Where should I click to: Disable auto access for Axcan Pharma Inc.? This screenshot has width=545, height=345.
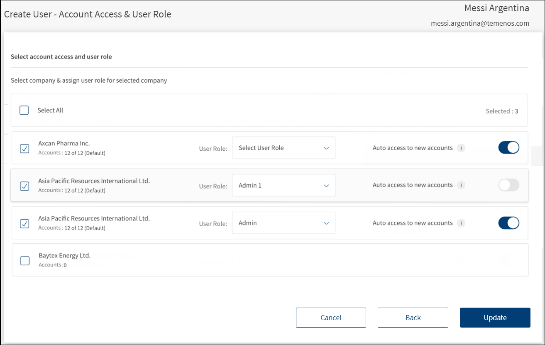pos(508,148)
